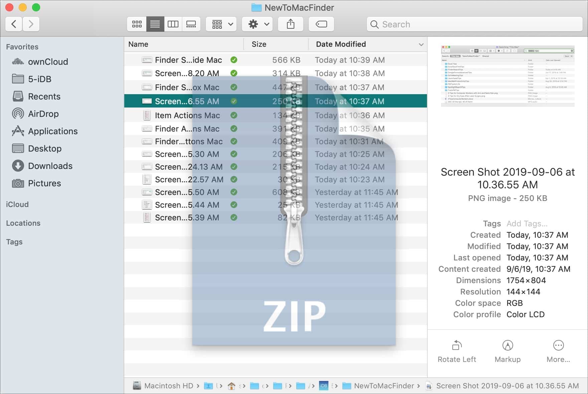
Task: Switch to icon view mode
Action: pyautogui.click(x=136, y=24)
